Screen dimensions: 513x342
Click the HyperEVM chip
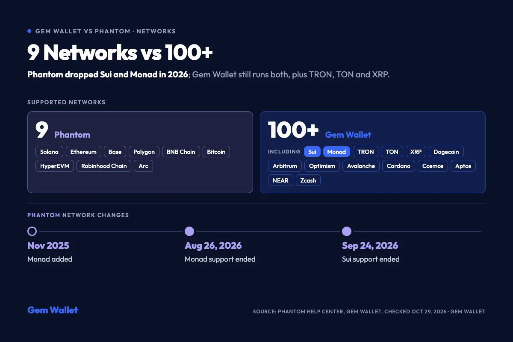click(55, 166)
